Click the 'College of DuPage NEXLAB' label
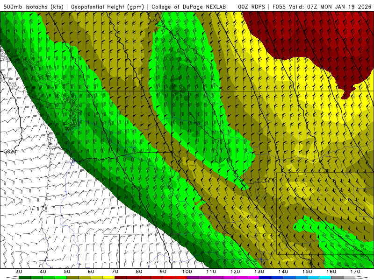This screenshot has height=280, width=374. click(x=189, y=7)
